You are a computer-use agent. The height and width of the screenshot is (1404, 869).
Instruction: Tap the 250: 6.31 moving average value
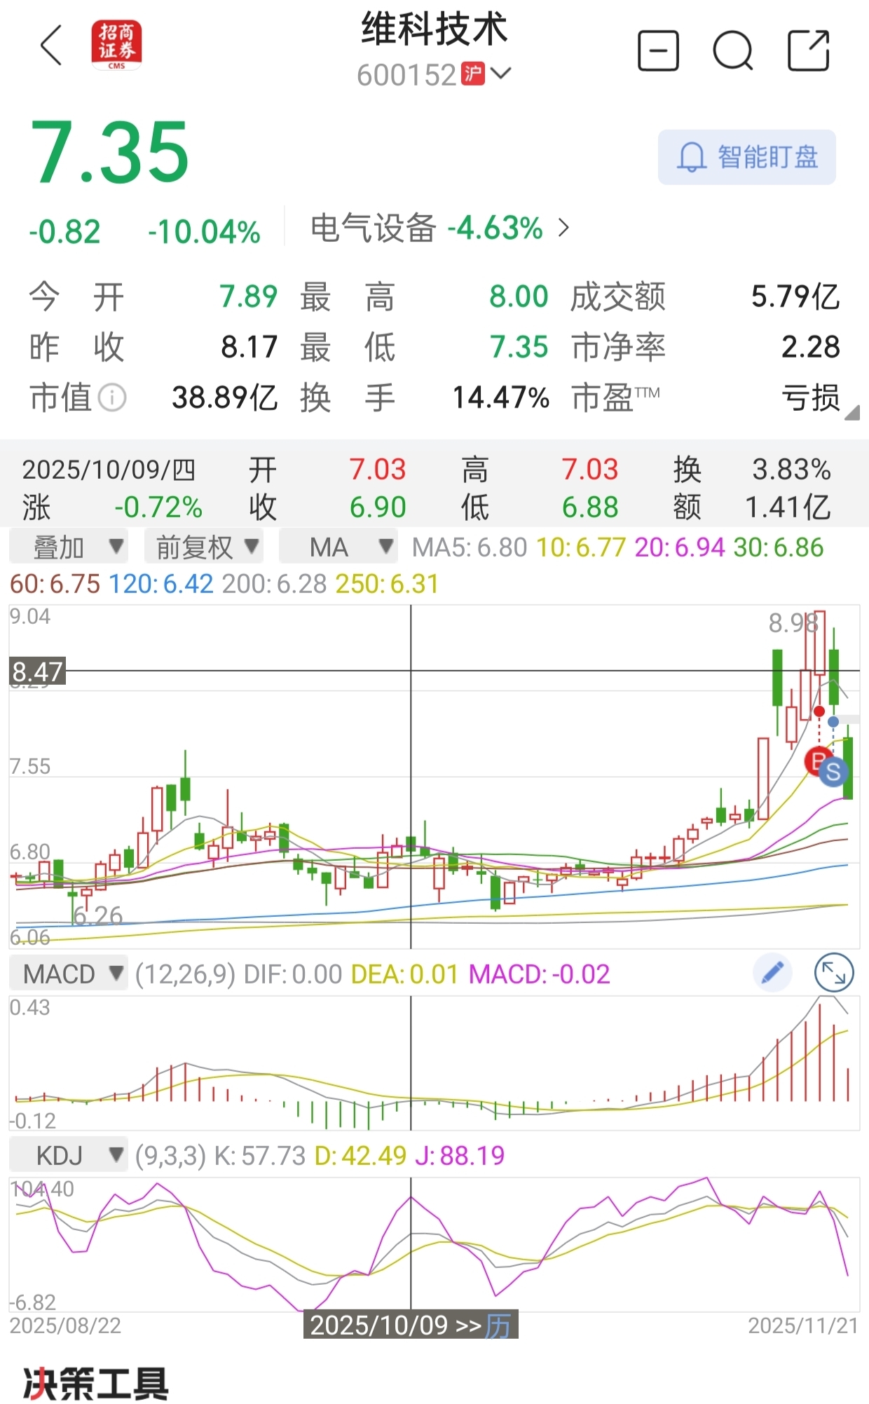388,584
